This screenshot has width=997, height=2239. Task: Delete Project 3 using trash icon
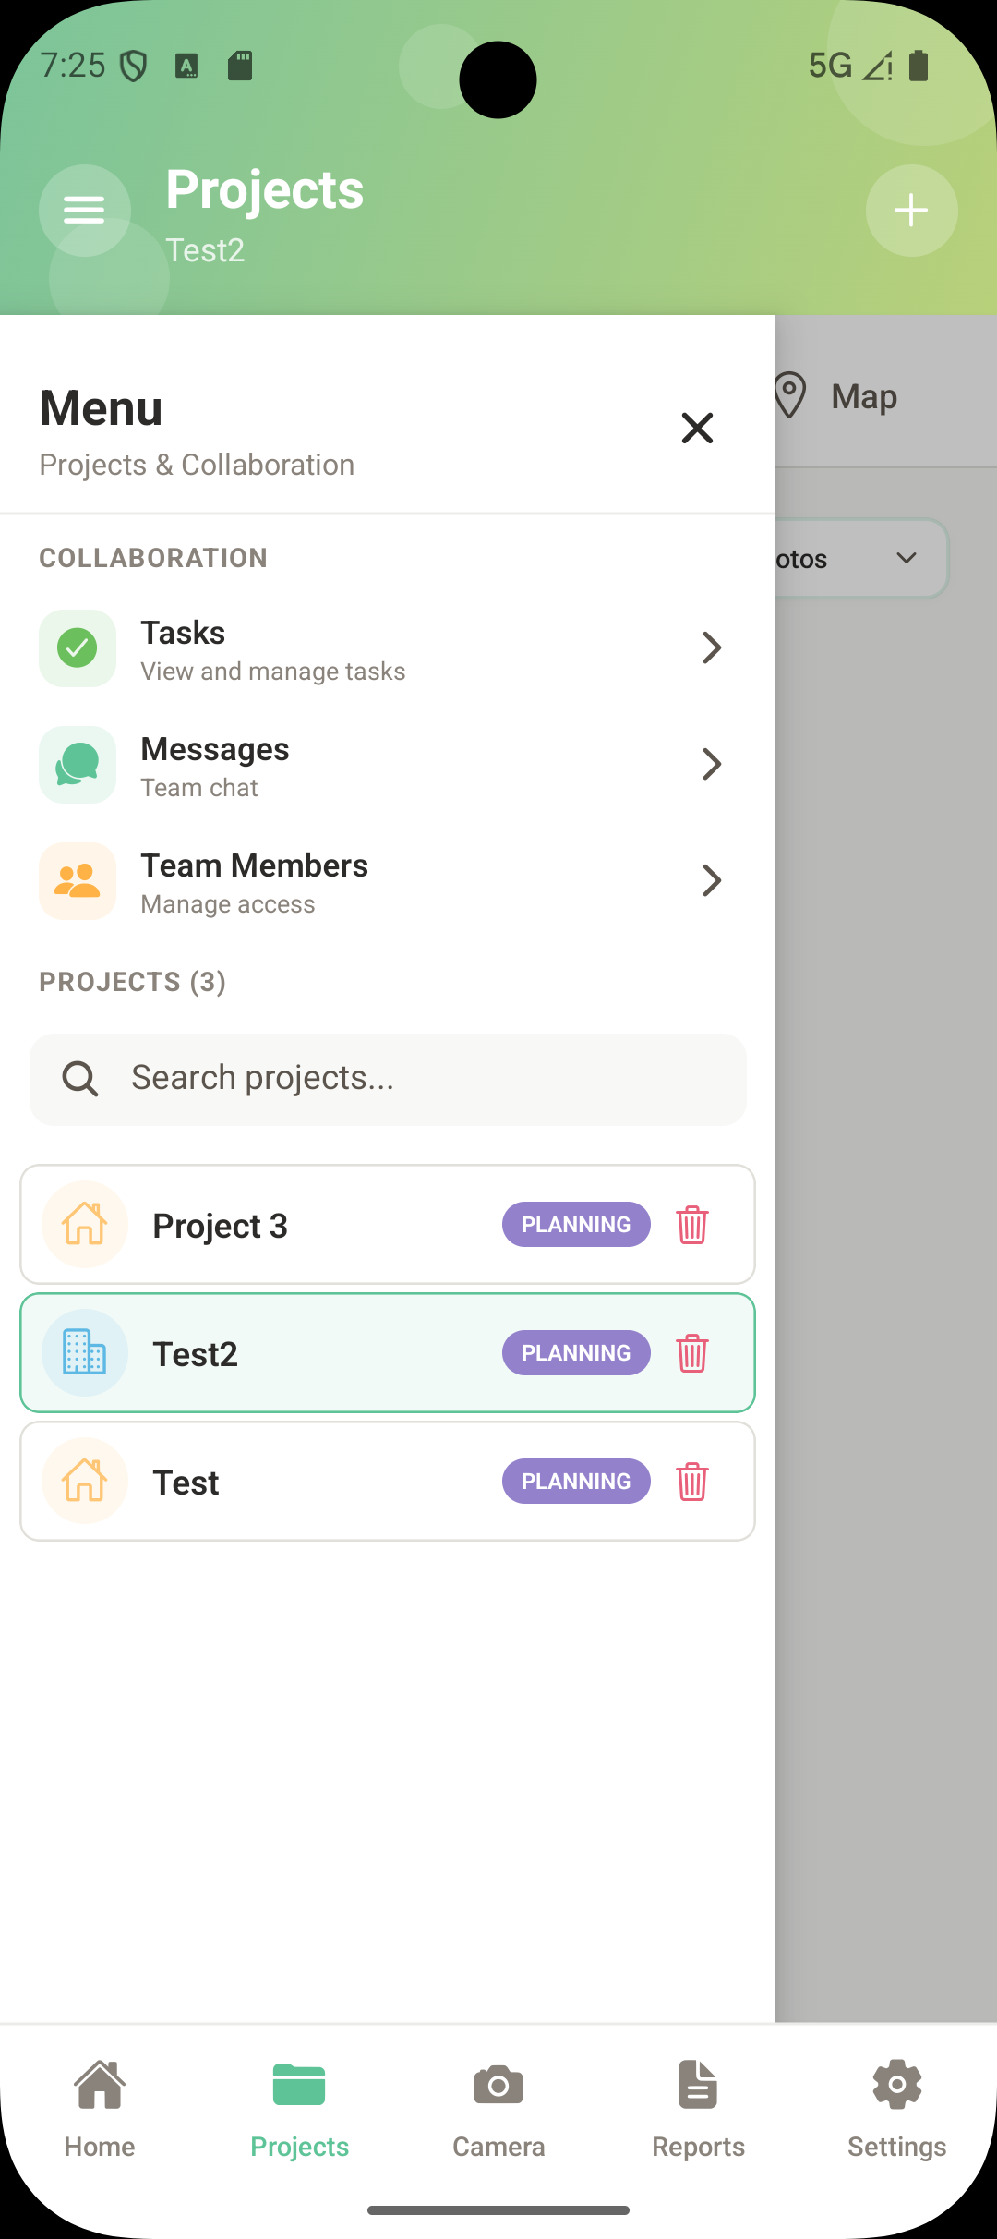[x=691, y=1225]
